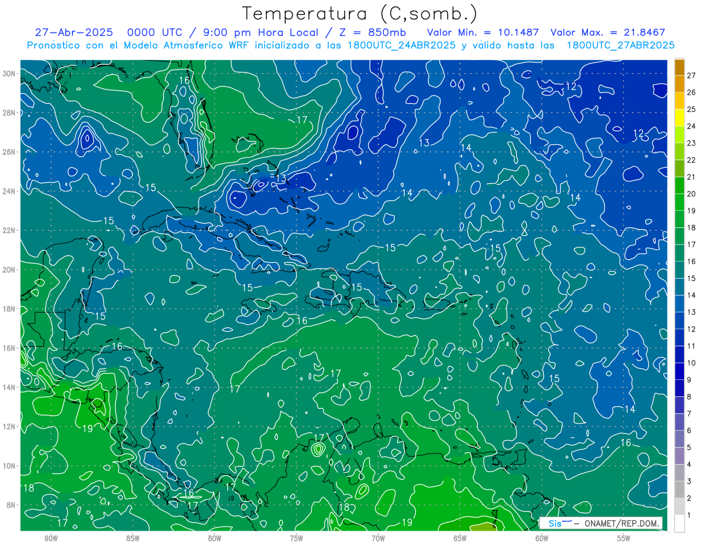
Task: Click color scale tick label "6"
Action: 689,431
